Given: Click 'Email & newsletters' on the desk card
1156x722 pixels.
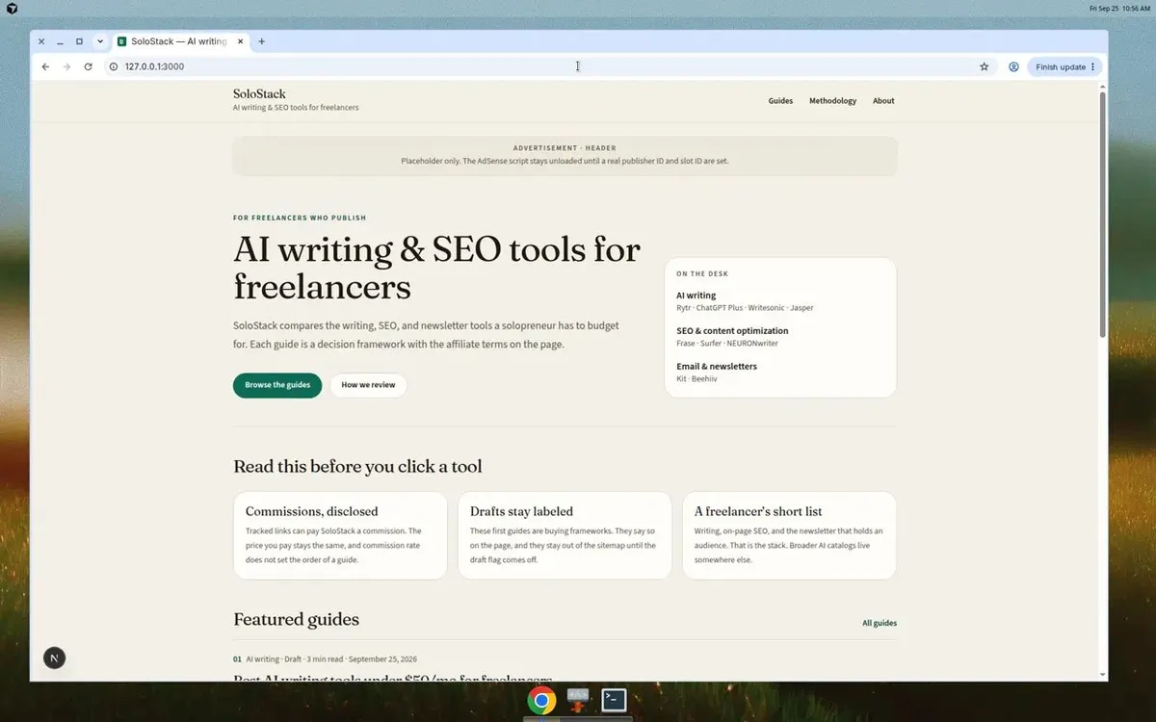Looking at the screenshot, I should coord(717,367).
